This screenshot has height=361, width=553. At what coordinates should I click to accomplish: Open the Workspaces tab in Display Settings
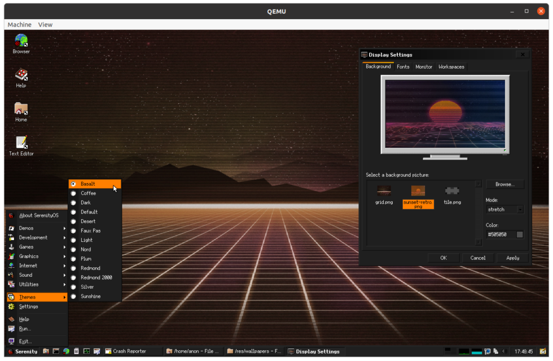pyautogui.click(x=451, y=66)
